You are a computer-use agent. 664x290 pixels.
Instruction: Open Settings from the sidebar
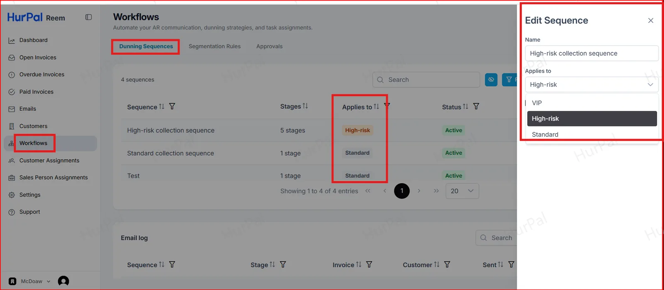(x=30, y=195)
